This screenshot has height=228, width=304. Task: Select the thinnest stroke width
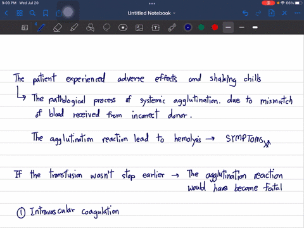pos(228,27)
